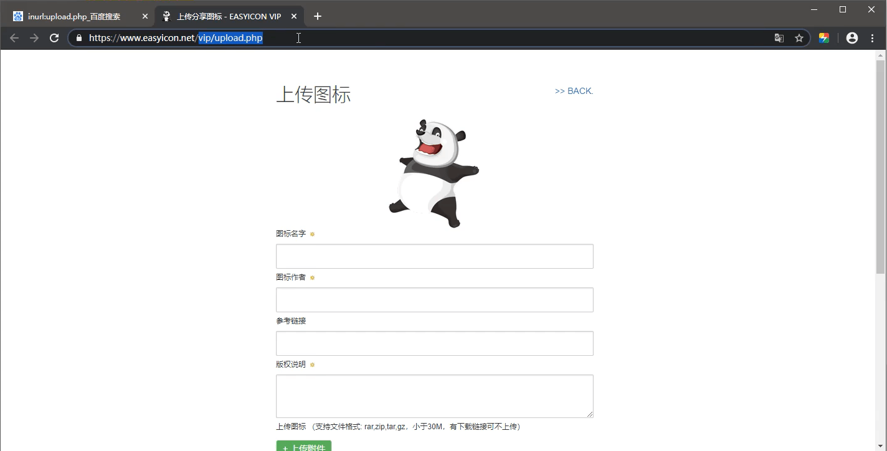Select the 上传分享图标 - EASYICON VIP tab
This screenshot has width=887, height=451.
click(x=230, y=16)
